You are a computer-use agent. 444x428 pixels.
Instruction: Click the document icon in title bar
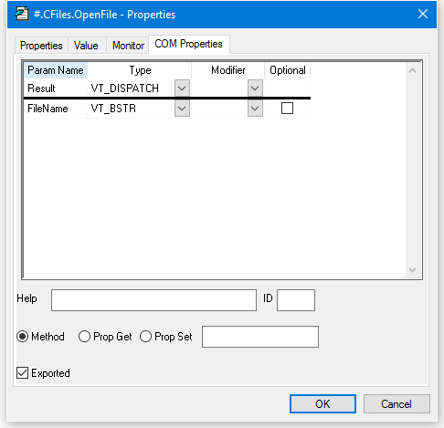click(22, 15)
